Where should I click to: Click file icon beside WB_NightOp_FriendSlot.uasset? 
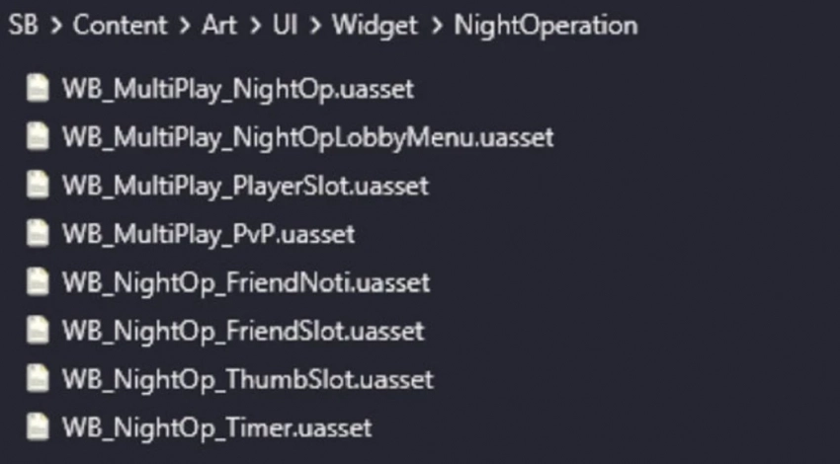[x=38, y=331]
